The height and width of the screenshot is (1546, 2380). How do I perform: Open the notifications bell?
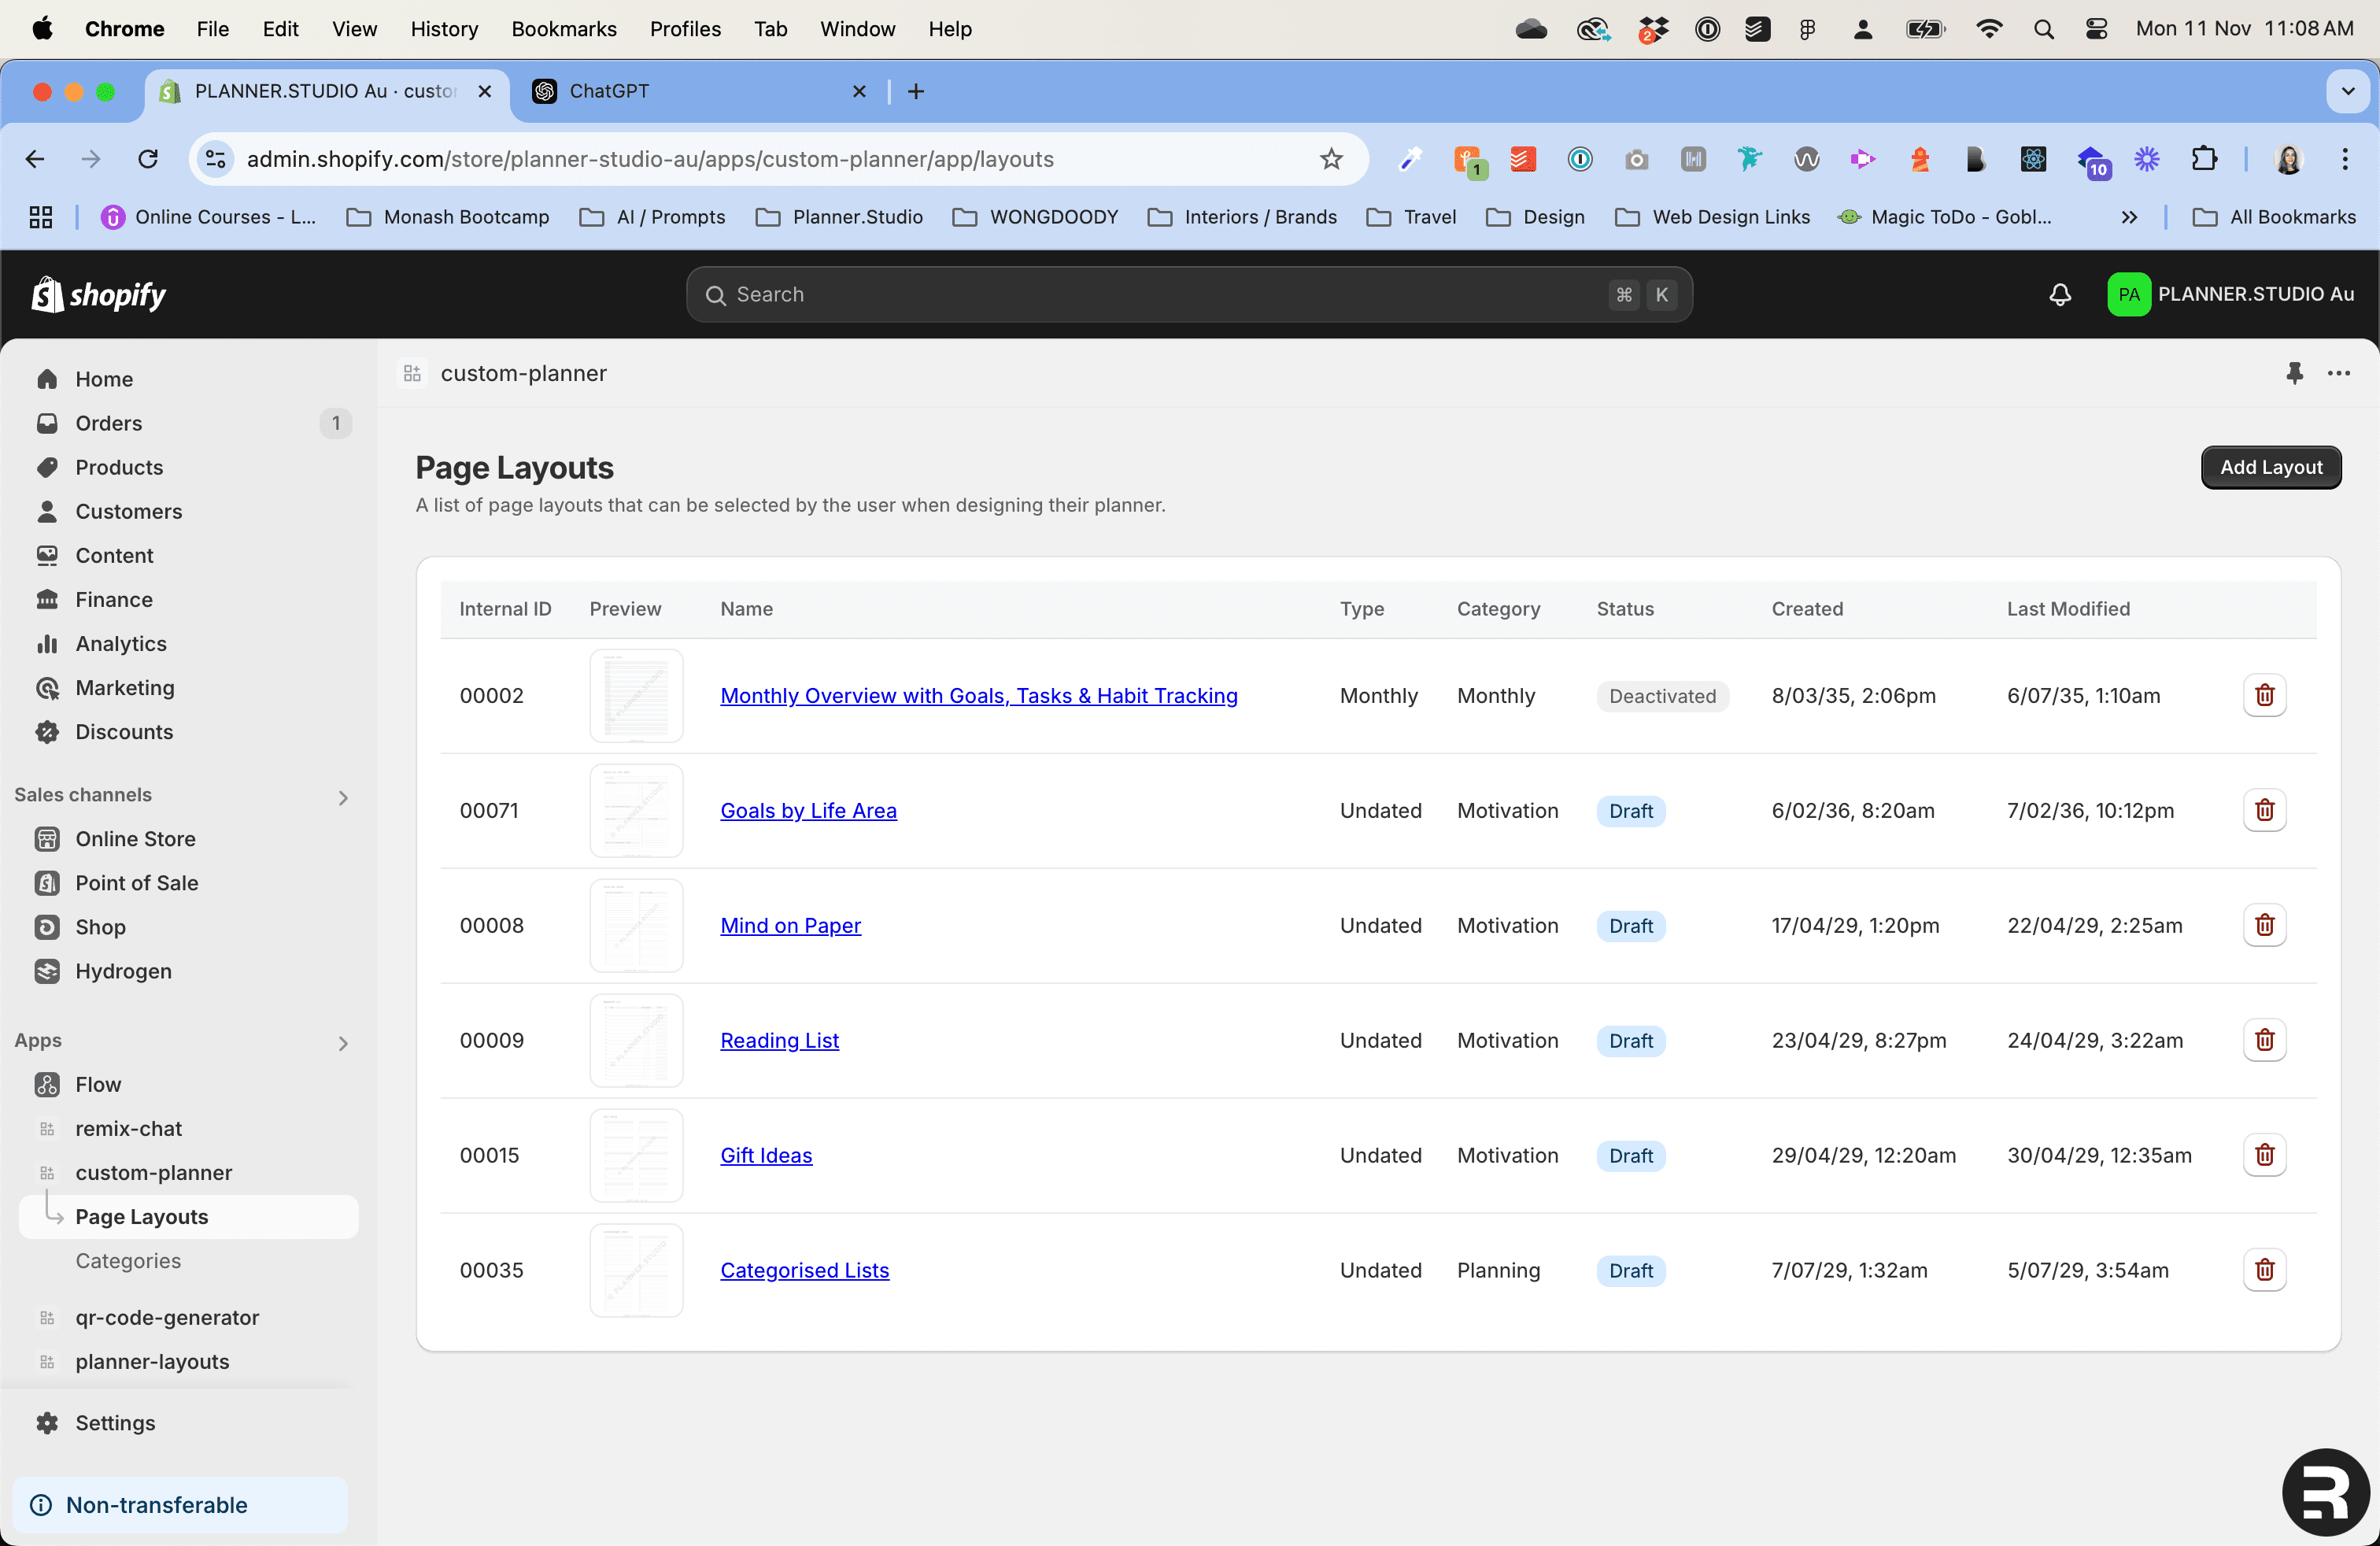coord(2060,294)
